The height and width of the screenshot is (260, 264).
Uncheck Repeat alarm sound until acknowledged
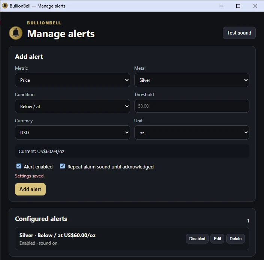point(62,166)
